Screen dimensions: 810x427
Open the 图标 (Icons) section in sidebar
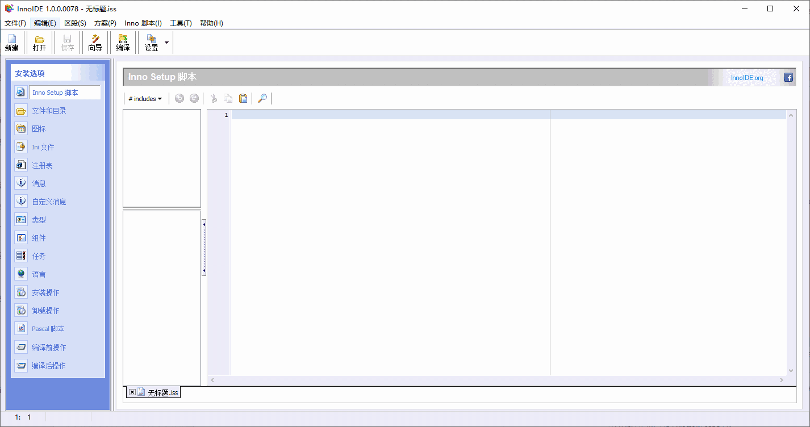[x=38, y=128]
